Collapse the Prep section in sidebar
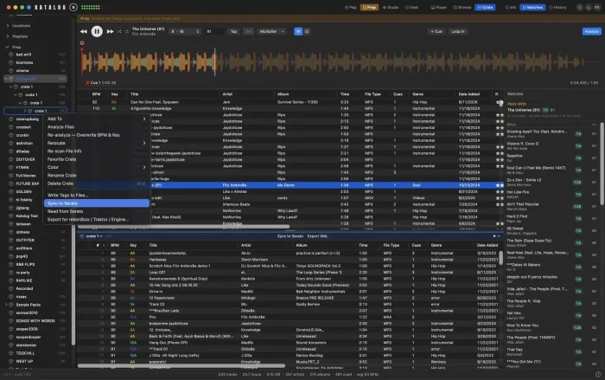 point(7,47)
